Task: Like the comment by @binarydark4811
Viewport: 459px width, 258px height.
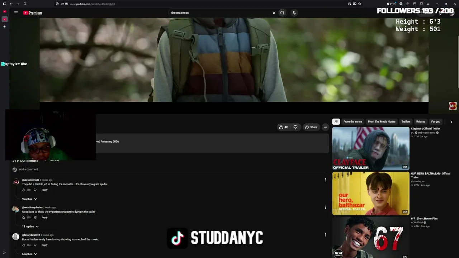Action: (x=24, y=245)
